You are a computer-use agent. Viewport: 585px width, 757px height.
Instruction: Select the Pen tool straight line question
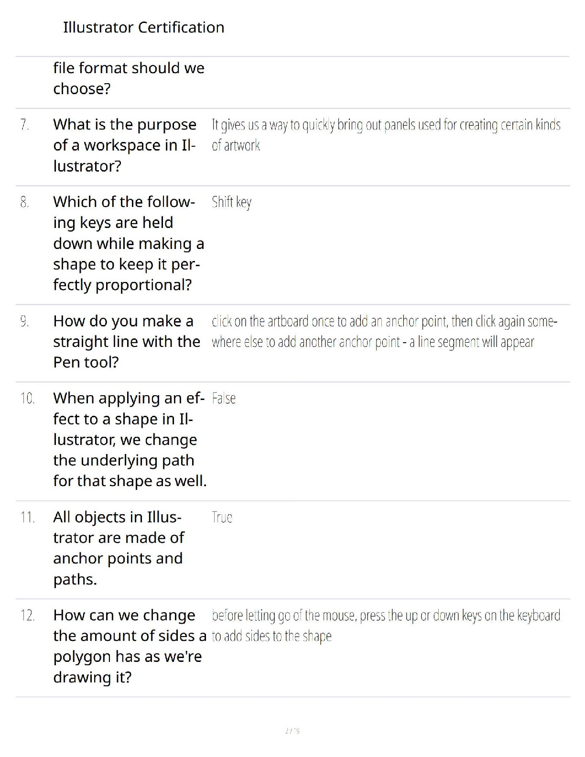click(x=126, y=342)
